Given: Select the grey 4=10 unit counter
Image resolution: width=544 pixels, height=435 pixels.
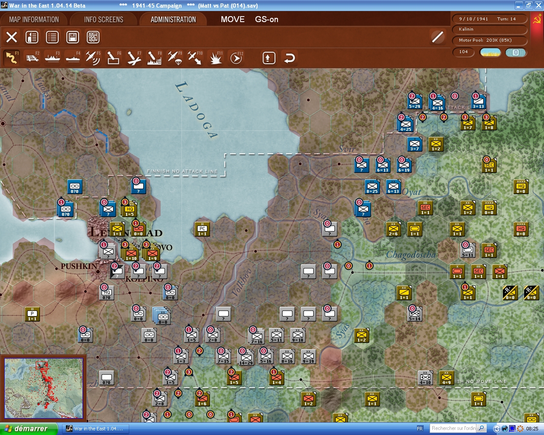Looking at the screenshot, I should click(425, 378).
